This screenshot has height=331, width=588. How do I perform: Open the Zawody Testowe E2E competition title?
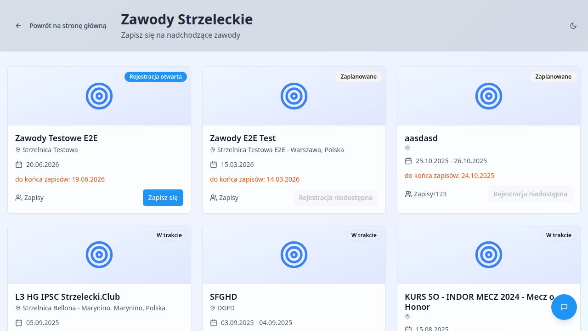point(57,138)
